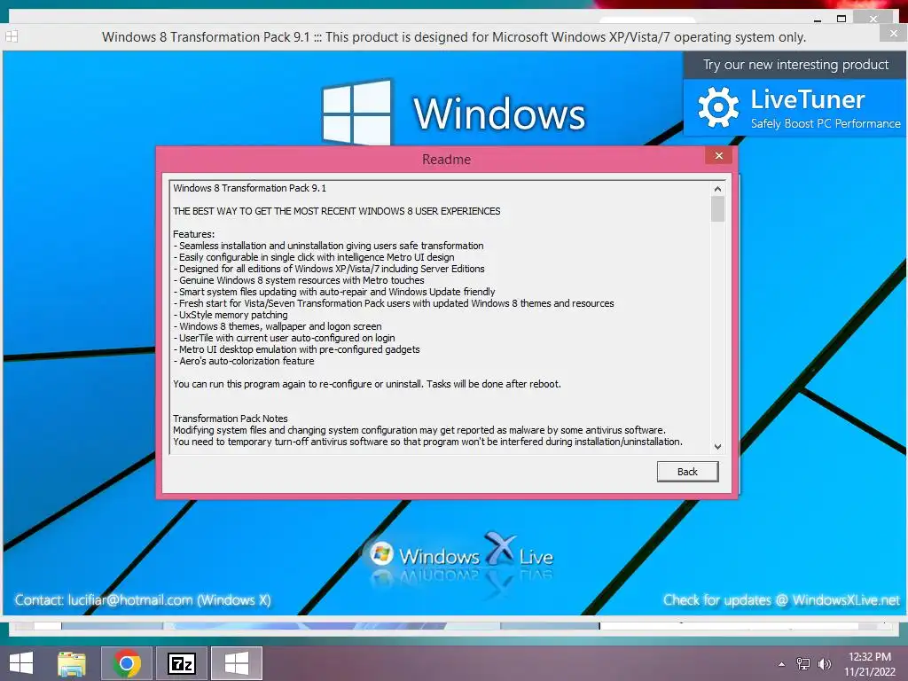Open the 'Check for updates @ WindowsXLive.net' link
Screen dimensions: 908x681
coord(781,600)
